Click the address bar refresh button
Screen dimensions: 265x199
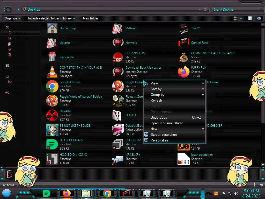coord(205,10)
